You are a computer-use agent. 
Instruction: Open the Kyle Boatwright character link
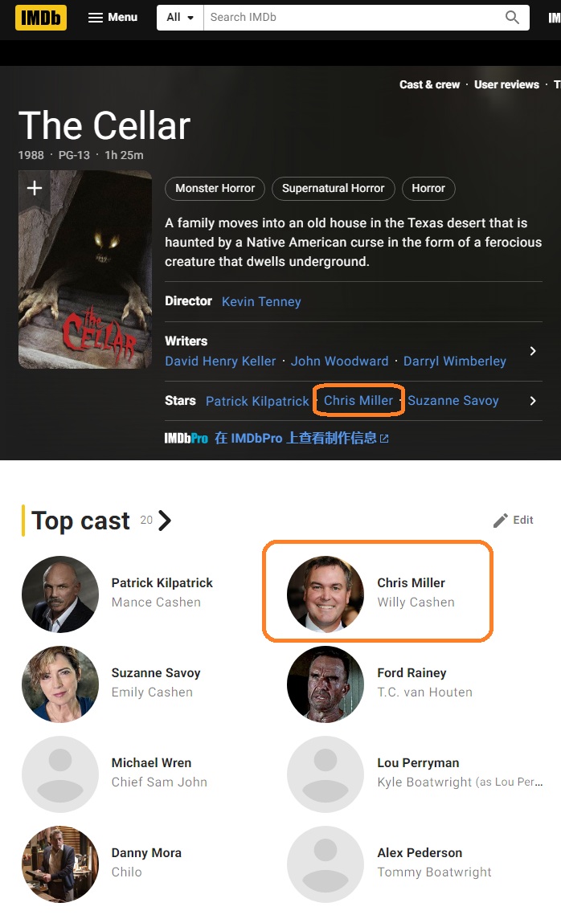coord(424,782)
